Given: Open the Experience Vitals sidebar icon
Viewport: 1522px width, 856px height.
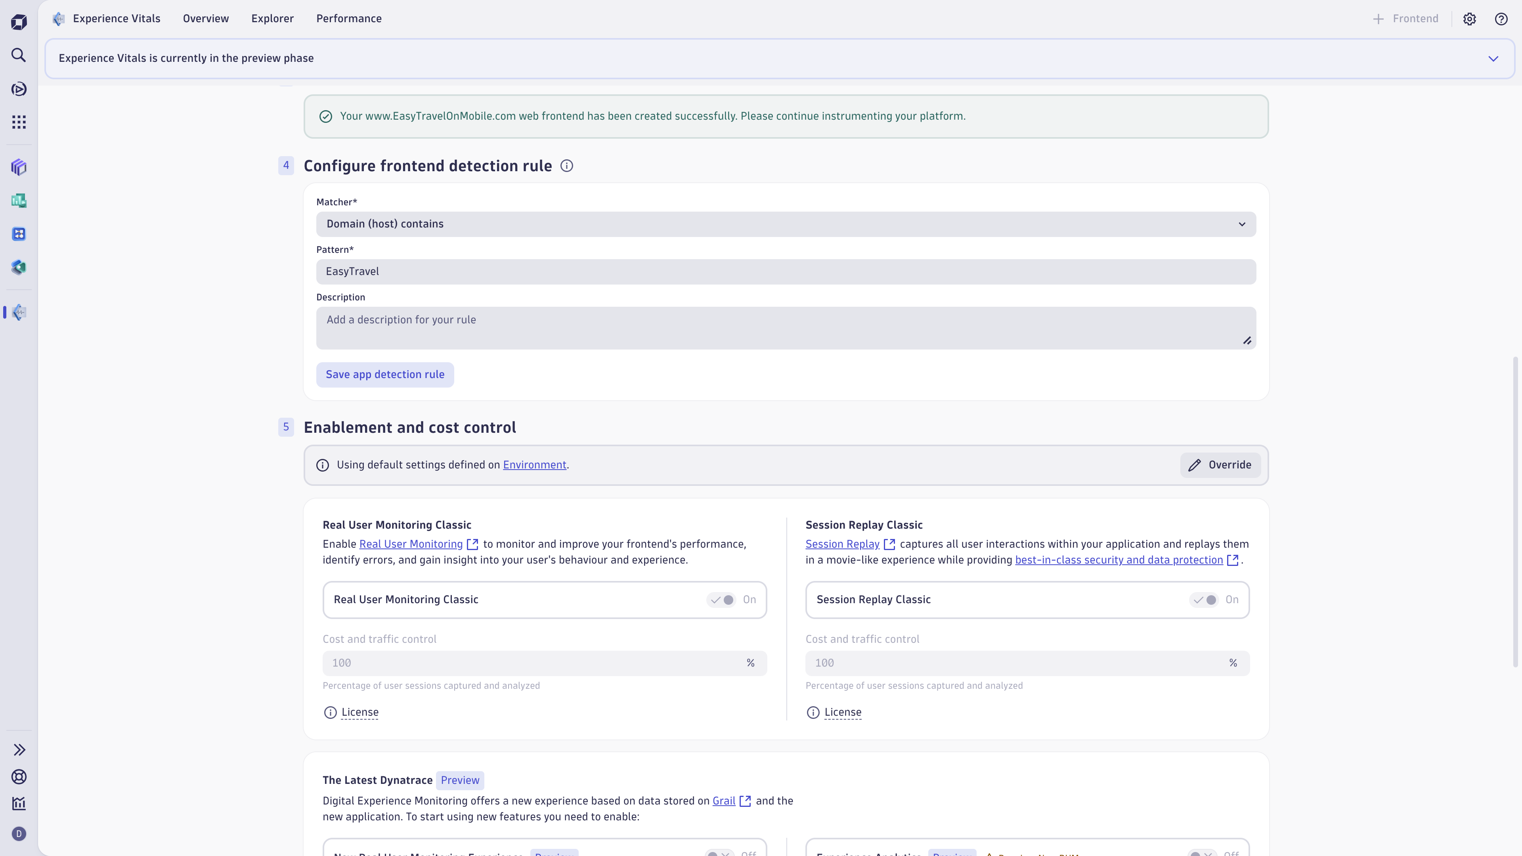Looking at the screenshot, I should [19, 313].
